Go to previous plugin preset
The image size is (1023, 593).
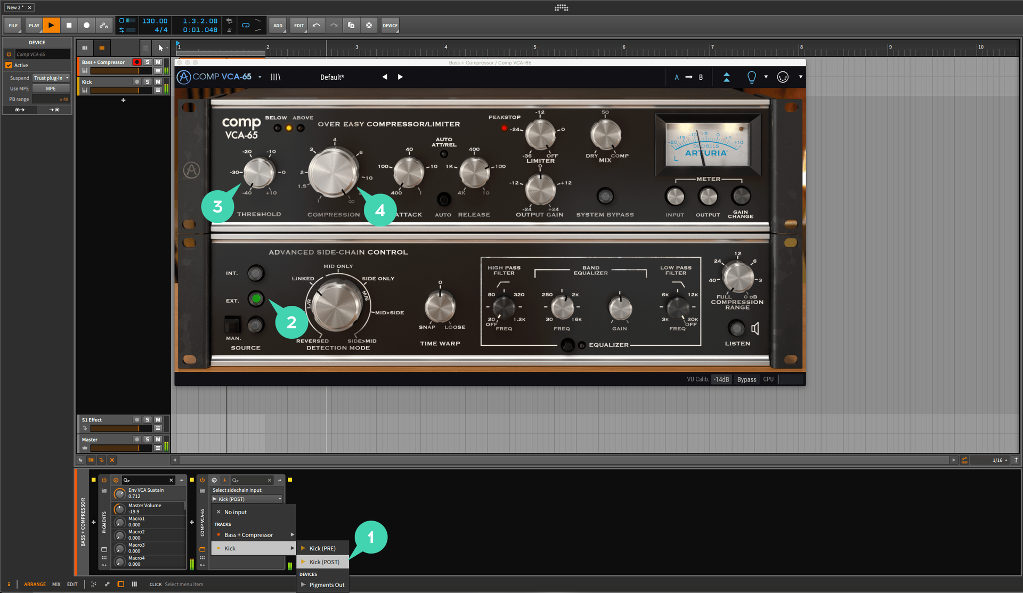pyautogui.click(x=385, y=77)
